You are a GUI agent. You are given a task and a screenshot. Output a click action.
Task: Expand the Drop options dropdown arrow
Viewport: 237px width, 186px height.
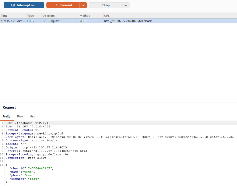tap(126, 5)
